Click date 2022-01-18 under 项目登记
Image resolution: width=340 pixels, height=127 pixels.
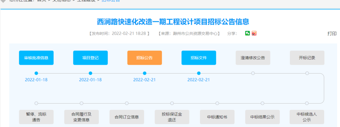90,80
